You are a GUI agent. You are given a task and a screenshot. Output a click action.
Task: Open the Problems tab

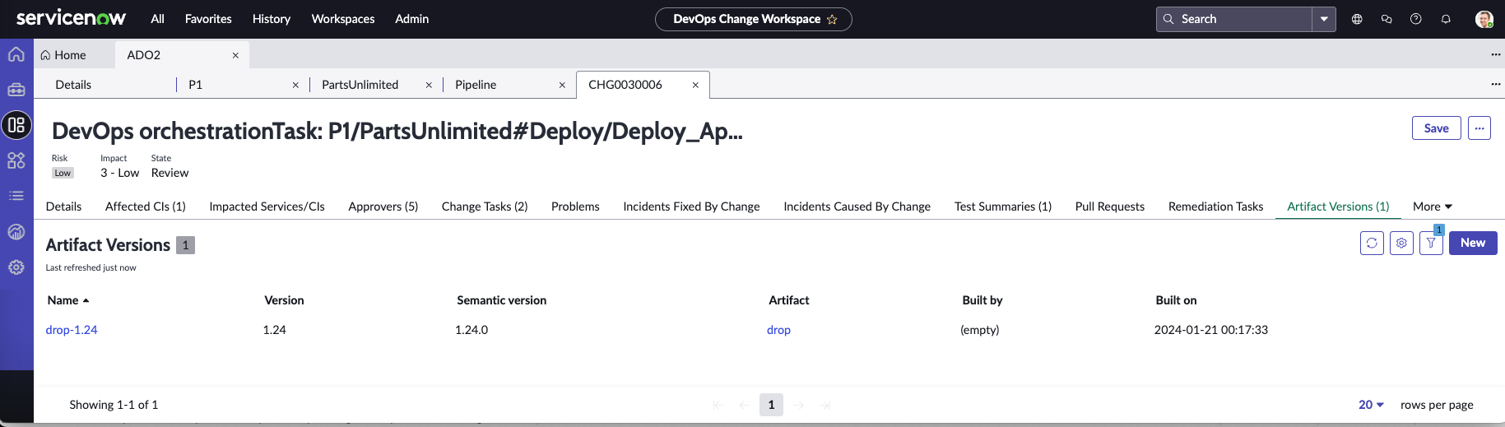[575, 207]
